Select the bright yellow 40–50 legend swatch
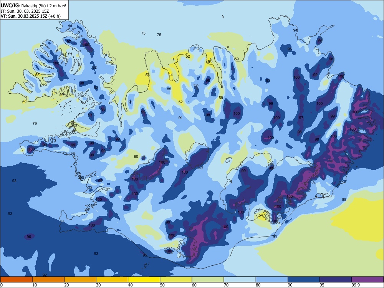Viewport: 384px width, 288px height. [x=144, y=280]
